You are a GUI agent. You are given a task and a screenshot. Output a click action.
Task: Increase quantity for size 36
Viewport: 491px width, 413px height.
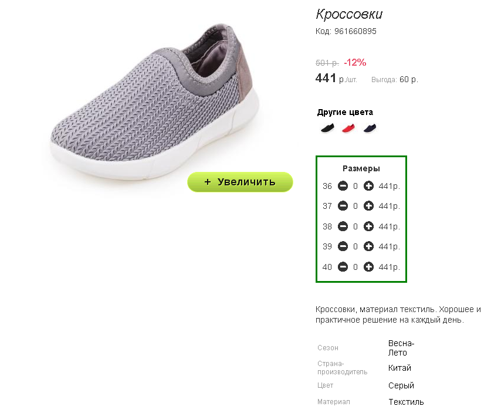tap(368, 186)
